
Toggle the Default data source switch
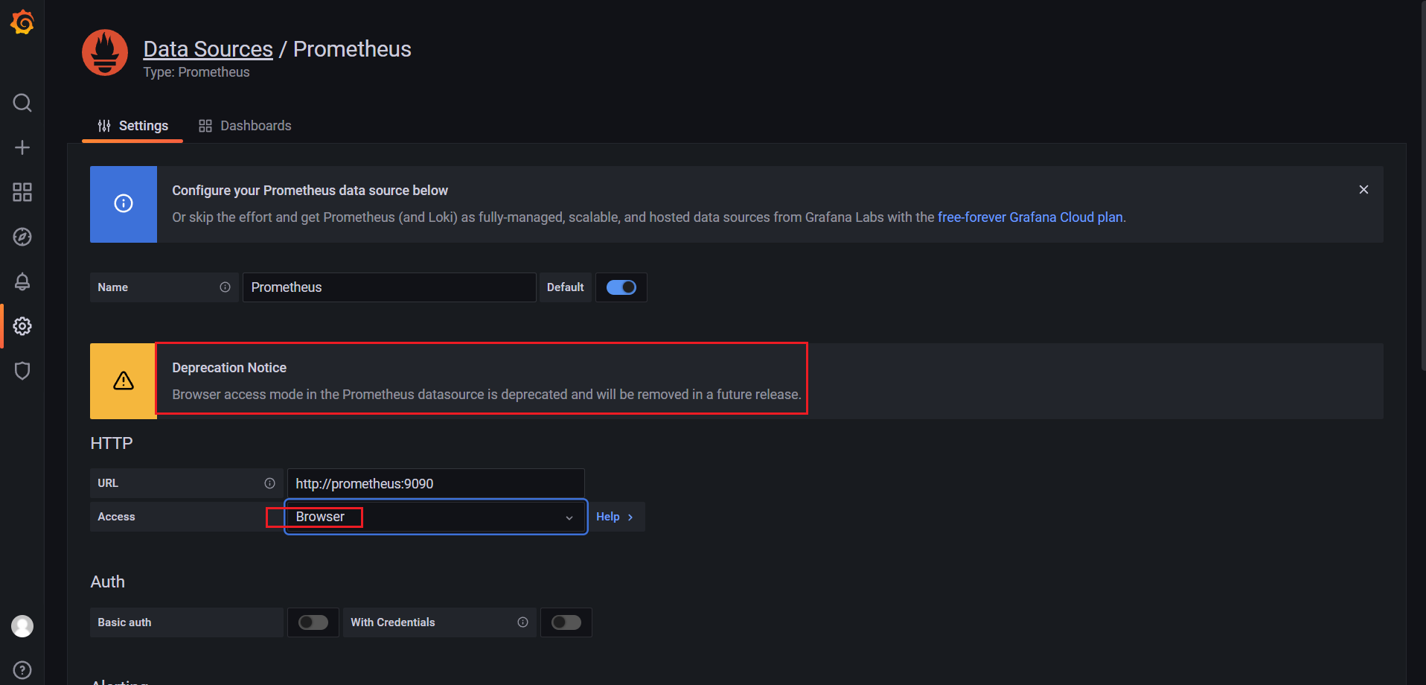coord(621,287)
